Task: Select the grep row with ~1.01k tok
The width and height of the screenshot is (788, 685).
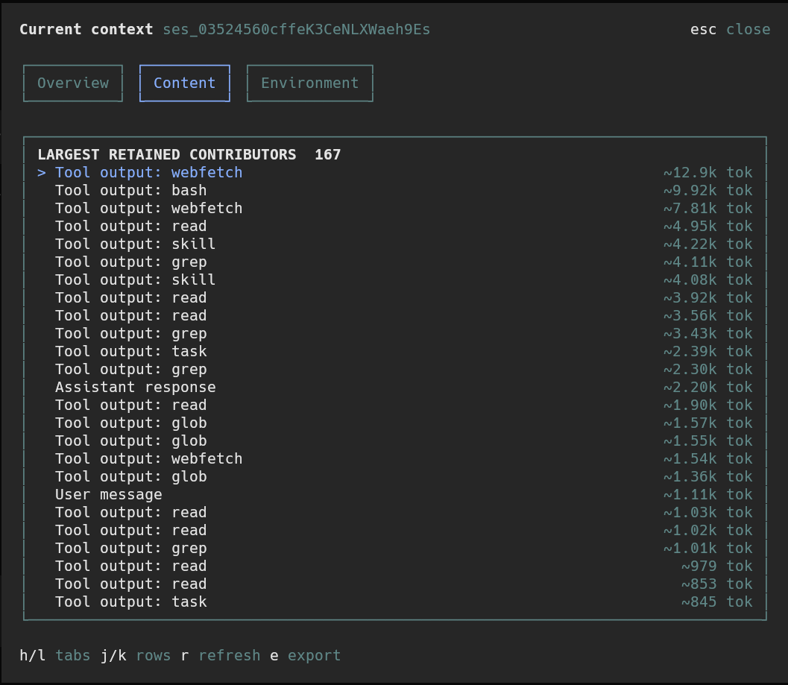Action: click(x=395, y=549)
